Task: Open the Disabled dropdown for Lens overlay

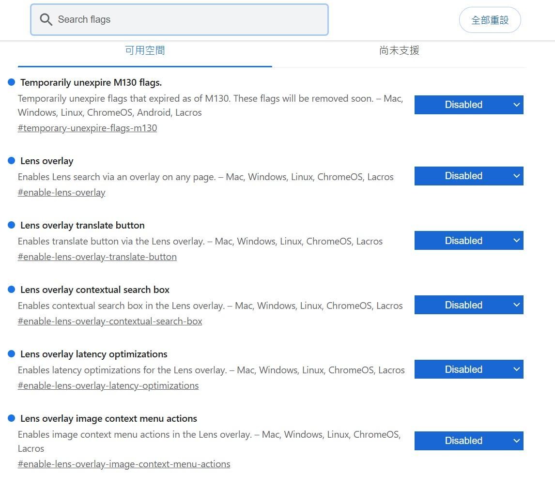Action: (468, 176)
